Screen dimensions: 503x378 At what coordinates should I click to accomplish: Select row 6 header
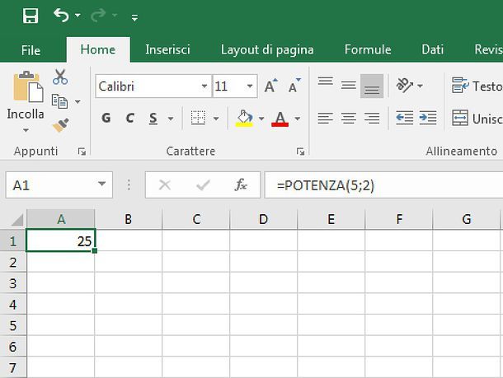[x=13, y=347]
